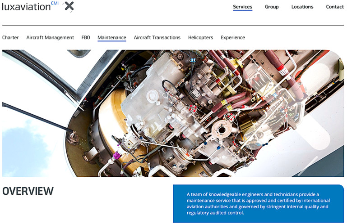The height and width of the screenshot is (224, 361).
Task: Select the FBO tab
Action: point(86,37)
